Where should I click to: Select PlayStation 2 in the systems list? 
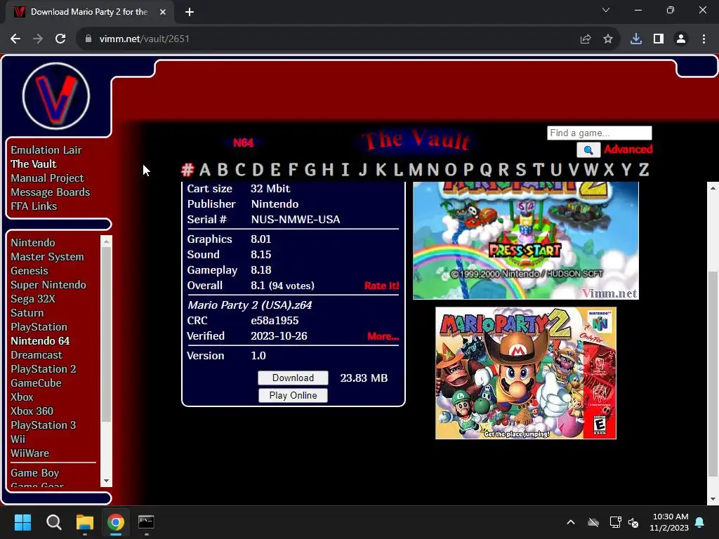(x=44, y=369)
